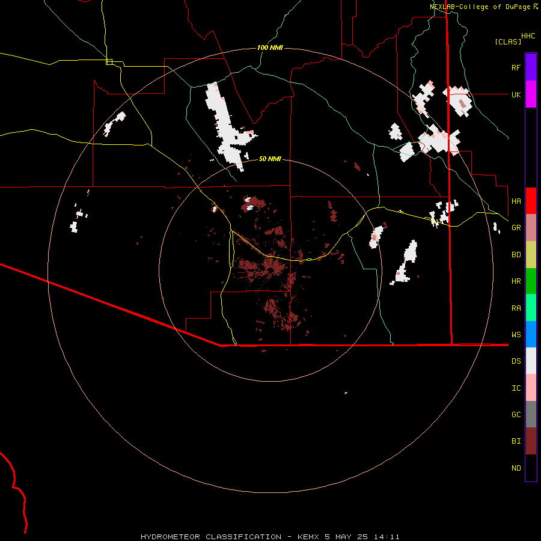Click the RF legend label

[x=516, y=67]
